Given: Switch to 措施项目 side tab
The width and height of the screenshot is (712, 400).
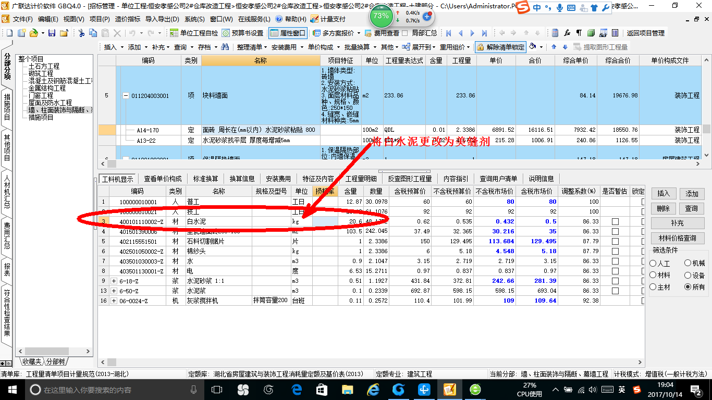Looking at the screenshot, I should [7, 107].
